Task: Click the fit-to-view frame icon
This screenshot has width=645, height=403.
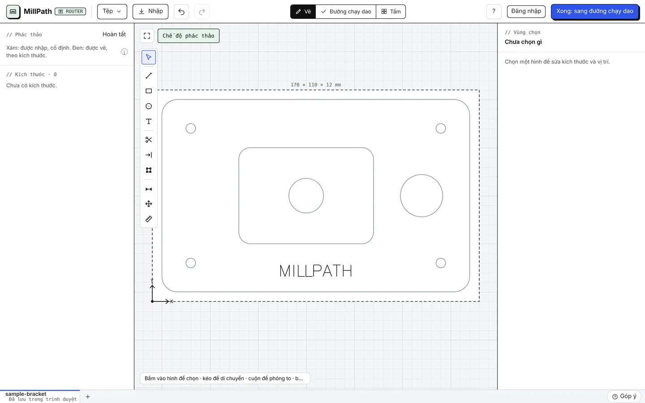Action: point(147,36)
